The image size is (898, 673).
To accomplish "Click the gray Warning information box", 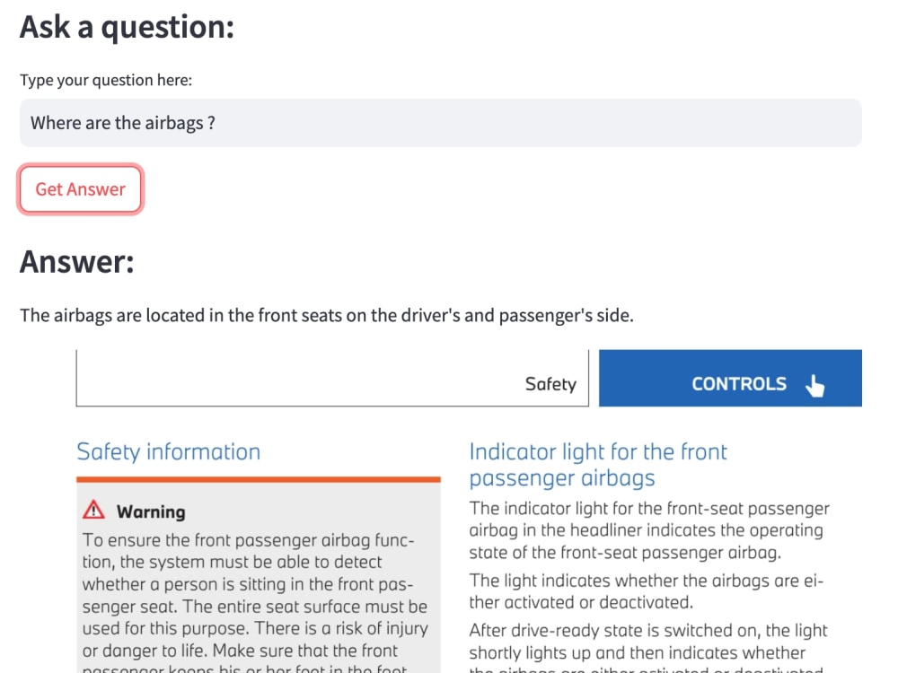I will pyautogui.click(x=259, y=583).
